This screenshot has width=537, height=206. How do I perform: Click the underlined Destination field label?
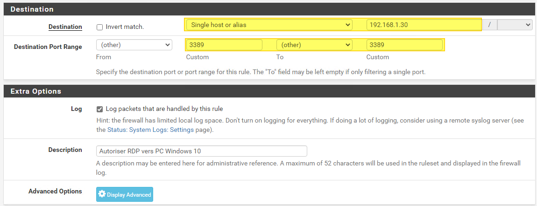click(65, 27)
